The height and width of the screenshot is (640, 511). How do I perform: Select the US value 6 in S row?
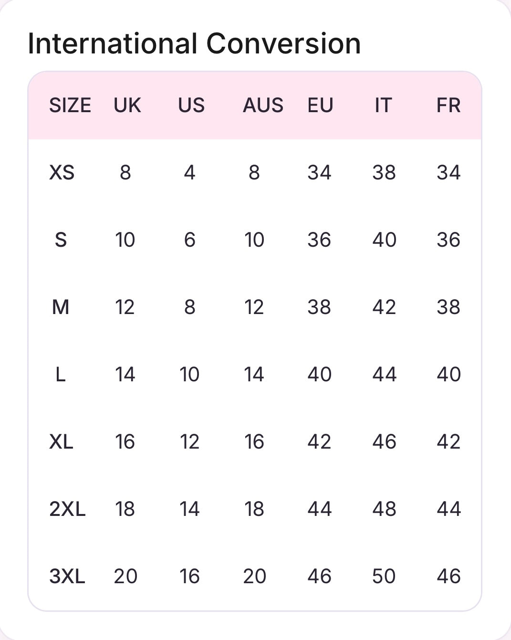tap(189, 240)
